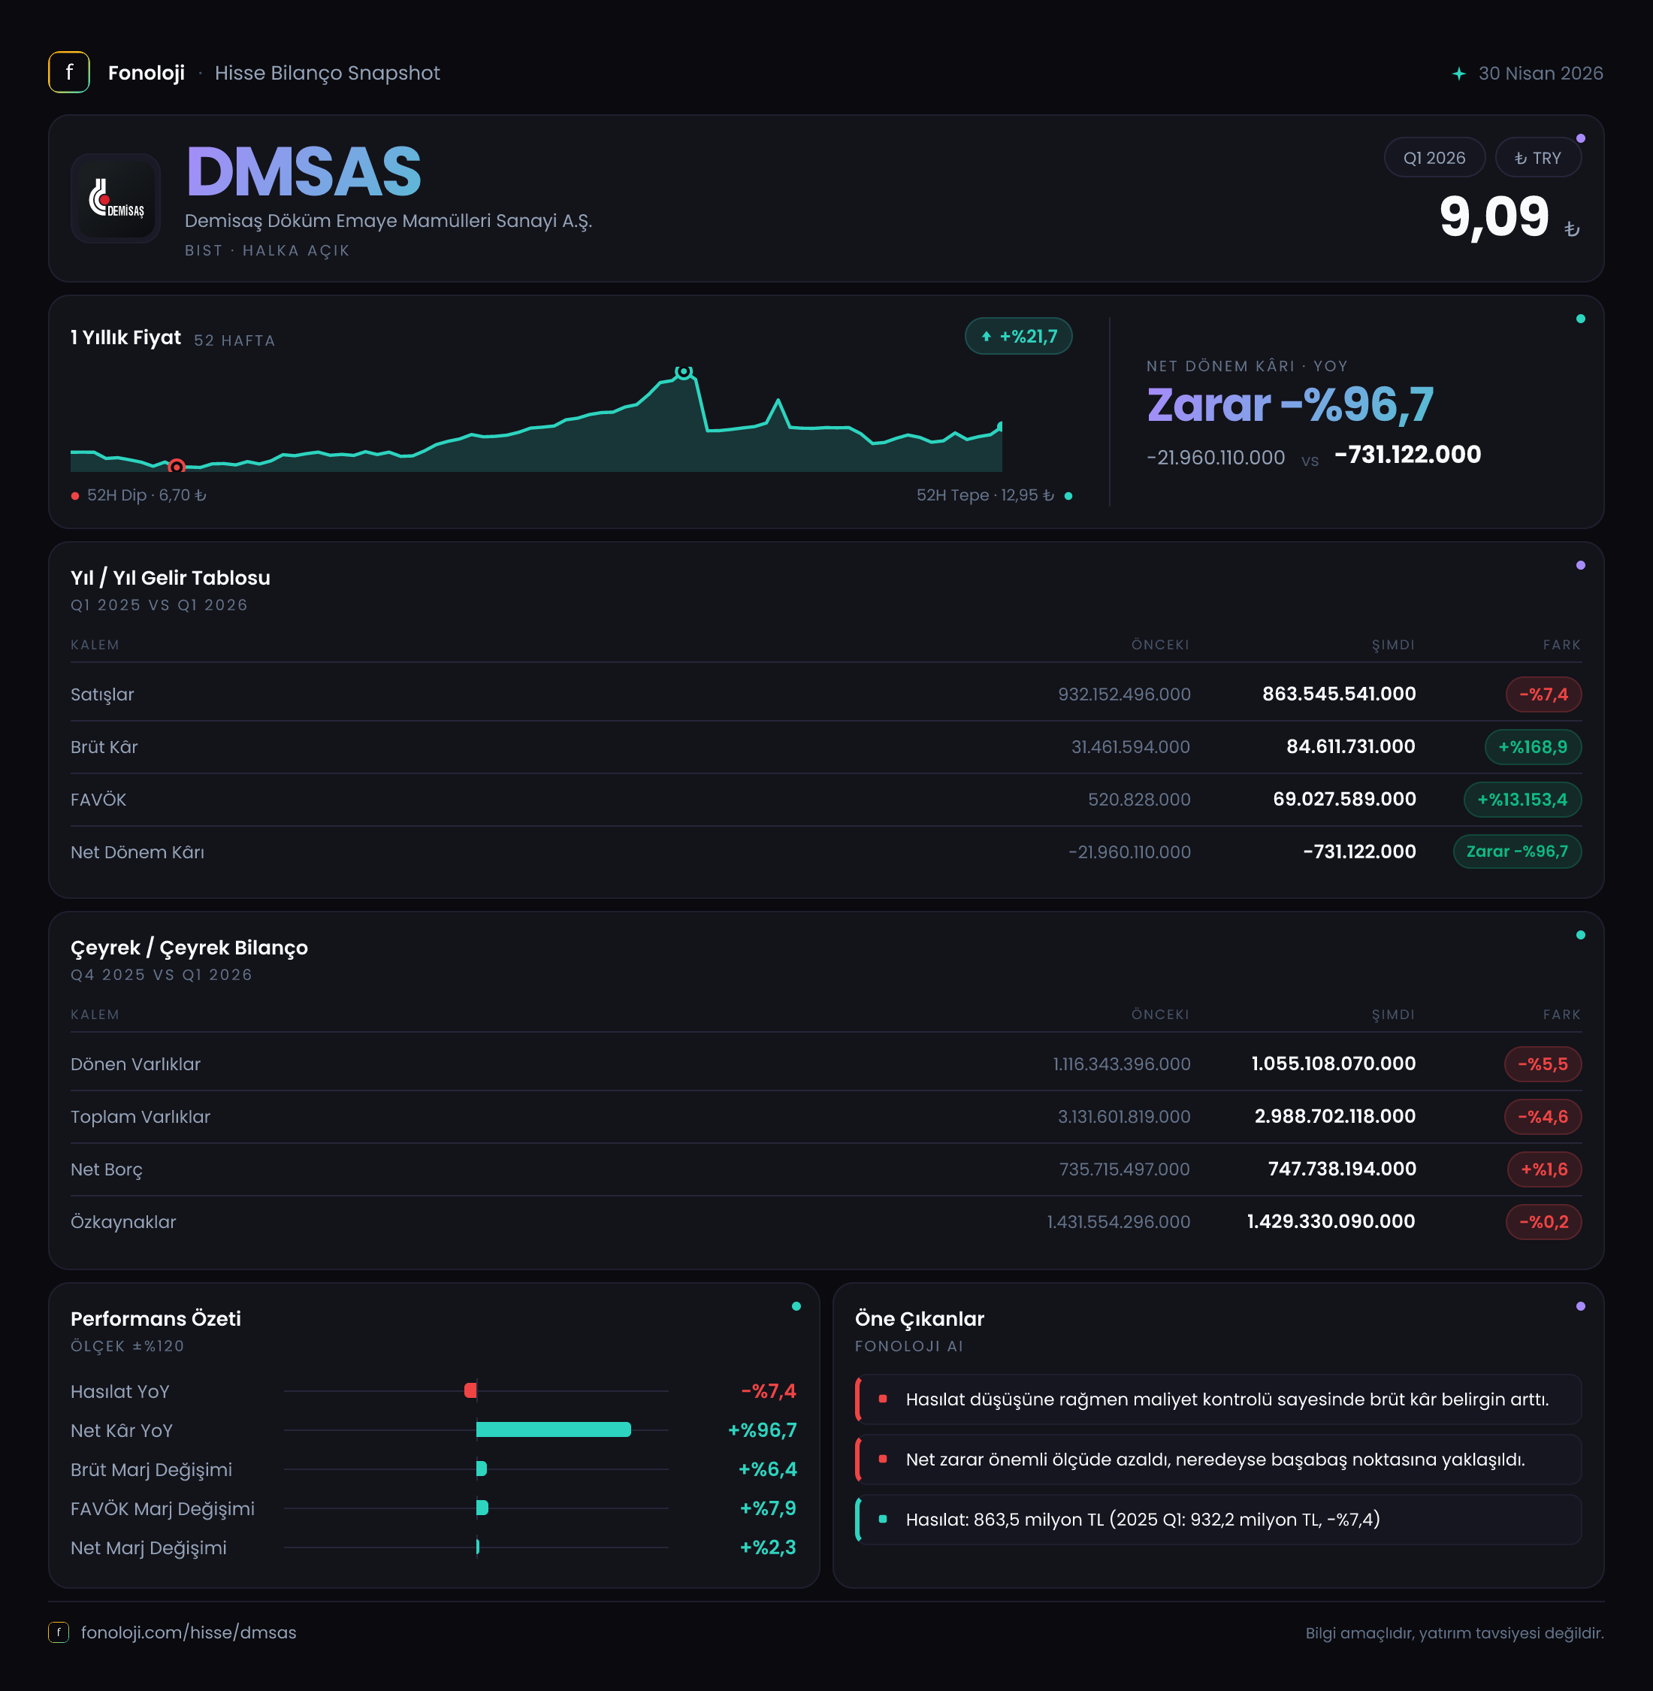1653x1691 pixels.
Task: Click Özkaynaklar previous value 1.431.554.296.000
Action: (x=1118, y=1222)
